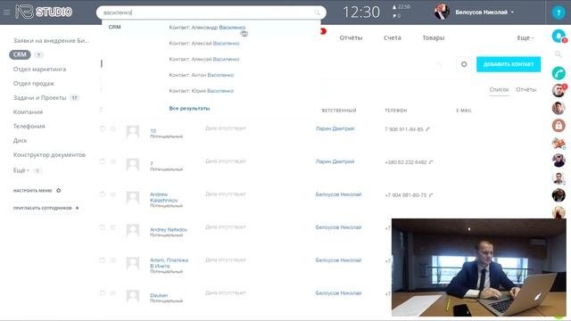Open avatar of contact 10

pos(133,132)
